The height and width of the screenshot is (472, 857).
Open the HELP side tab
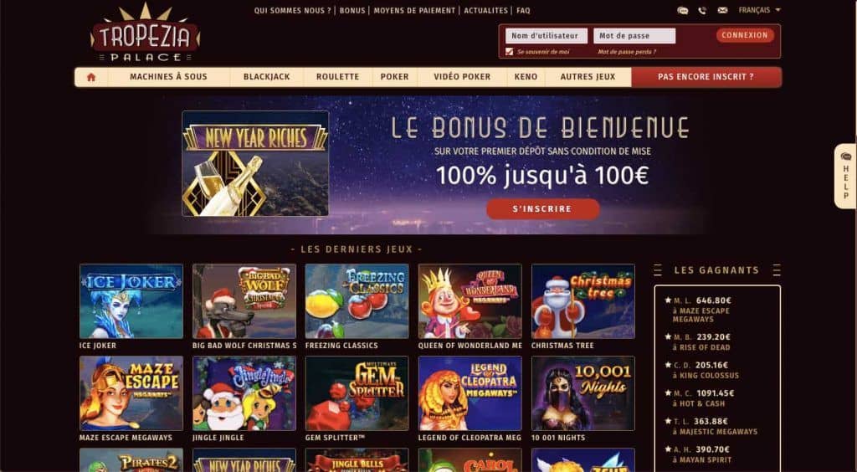pos(845,176)
